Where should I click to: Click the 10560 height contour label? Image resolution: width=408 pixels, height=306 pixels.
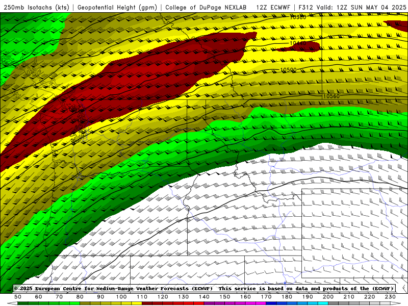click(x=331, y=96)
